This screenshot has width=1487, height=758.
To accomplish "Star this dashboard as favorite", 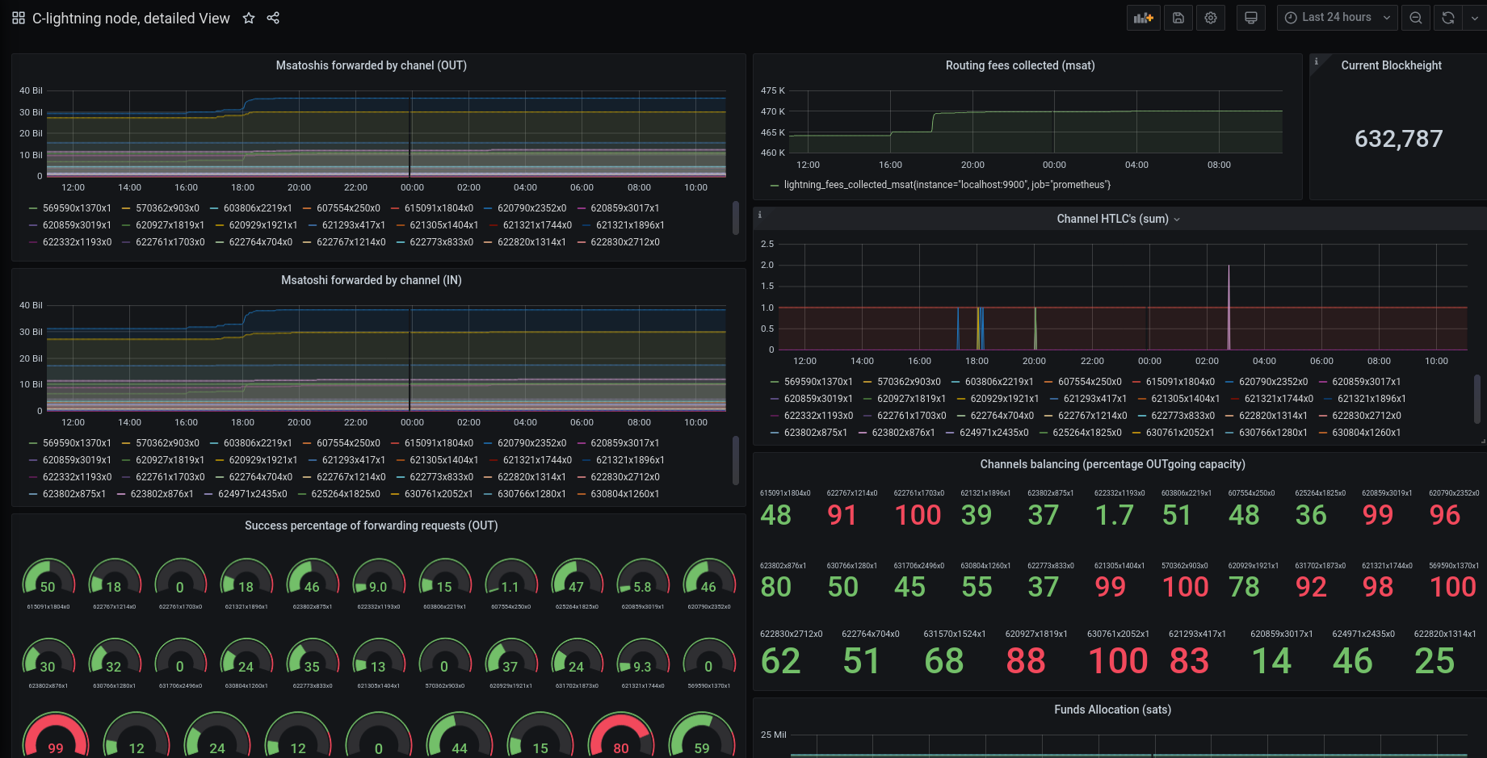I will 249,18.
